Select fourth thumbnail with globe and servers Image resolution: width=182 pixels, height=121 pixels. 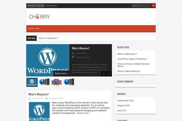pos(69,82)
